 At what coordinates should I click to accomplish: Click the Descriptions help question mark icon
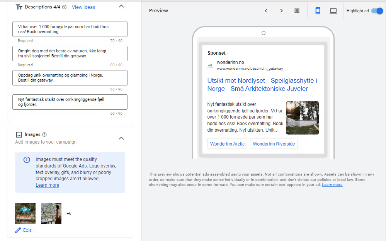tap(64, 7)
